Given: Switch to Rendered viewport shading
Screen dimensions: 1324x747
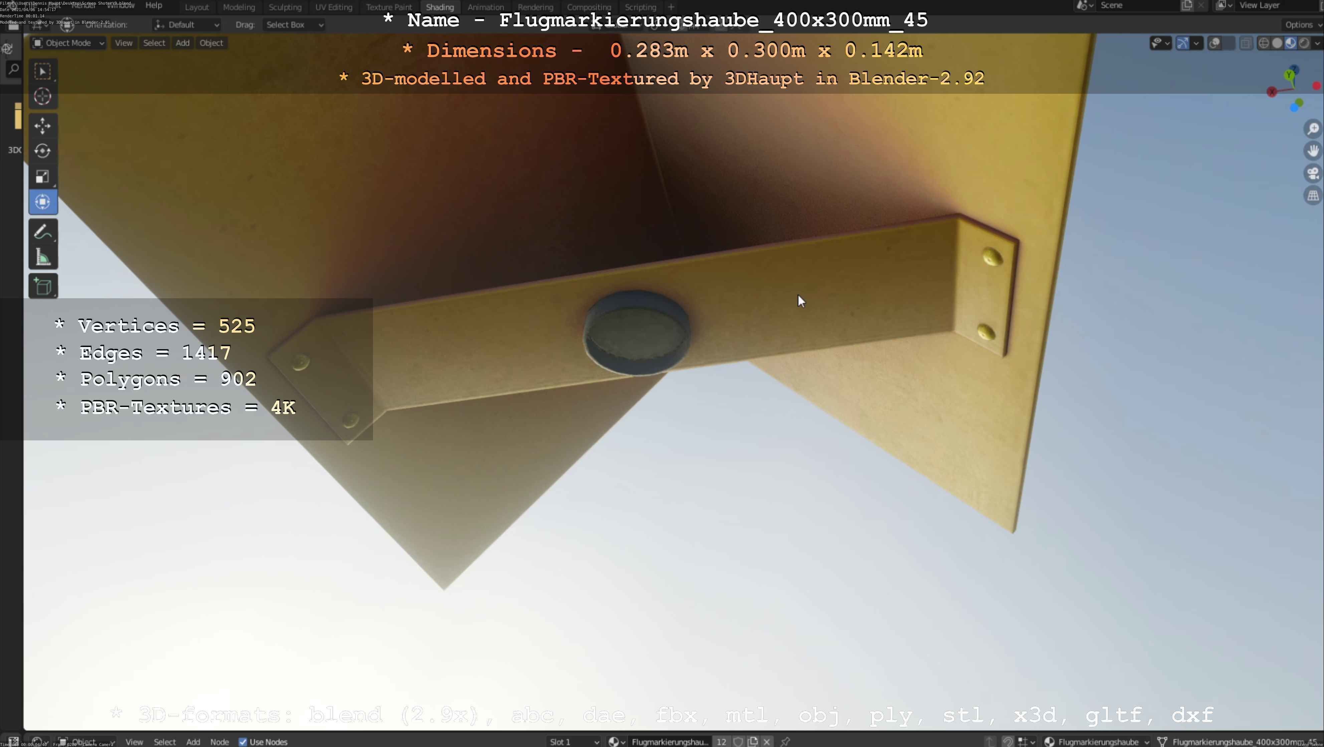Looking at the screenshot, I should tap(1304, 43).
